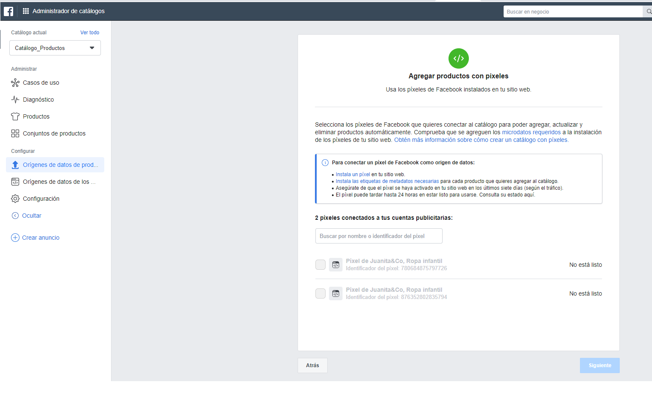Screen dimensions: 652x393
Task: Click Instala las etiquetas de metadatos necesarias
Action: 387,181
